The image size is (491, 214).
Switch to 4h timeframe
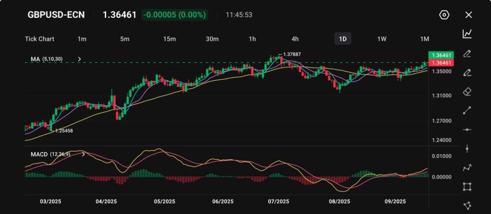[295, 39]
